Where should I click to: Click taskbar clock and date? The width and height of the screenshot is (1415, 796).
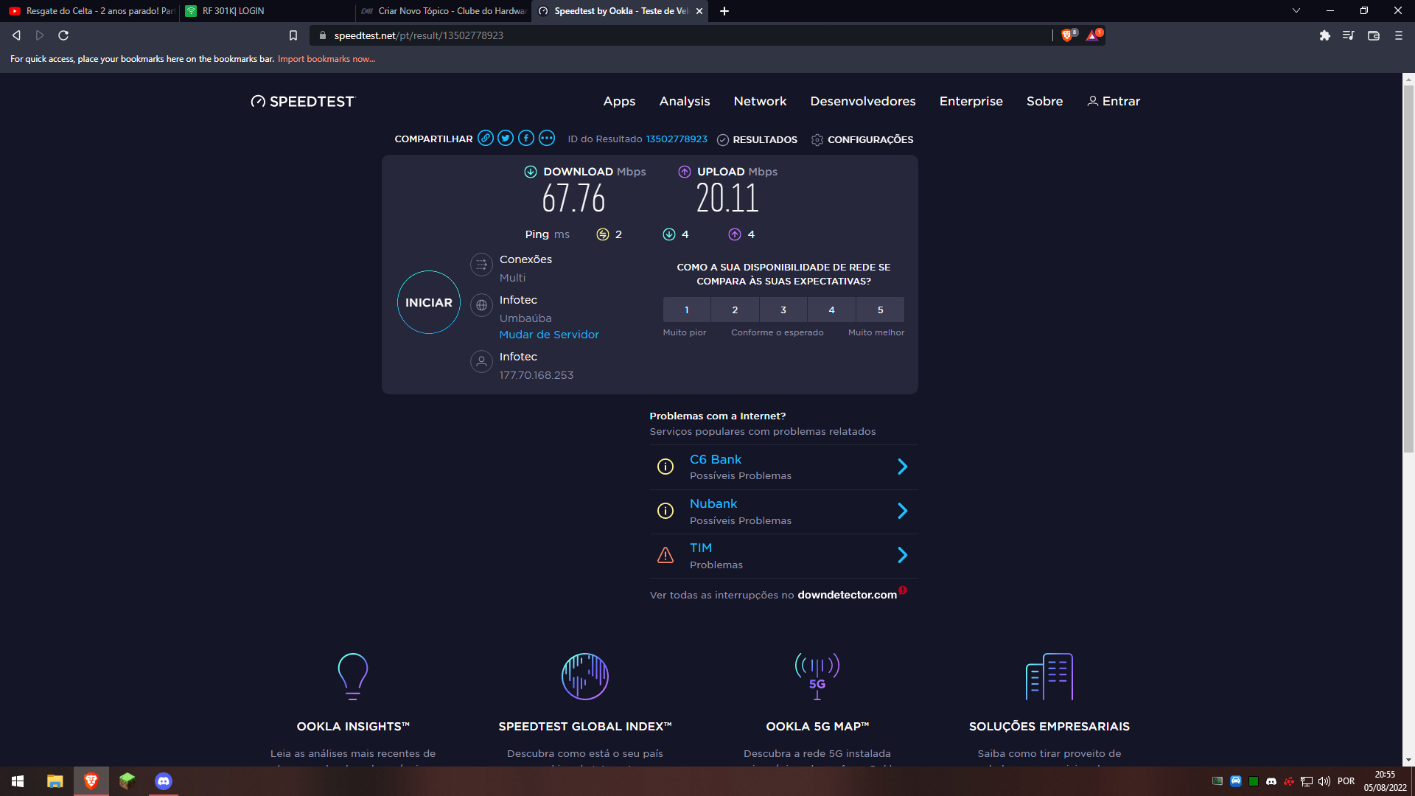(1385, 781)
